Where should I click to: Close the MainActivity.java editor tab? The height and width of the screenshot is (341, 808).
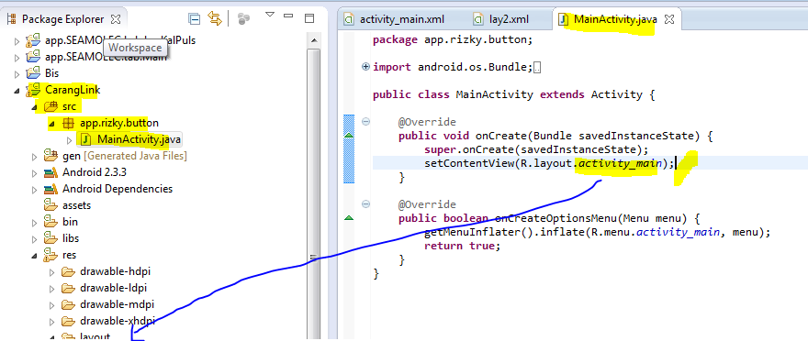click(x=668, y=19)
